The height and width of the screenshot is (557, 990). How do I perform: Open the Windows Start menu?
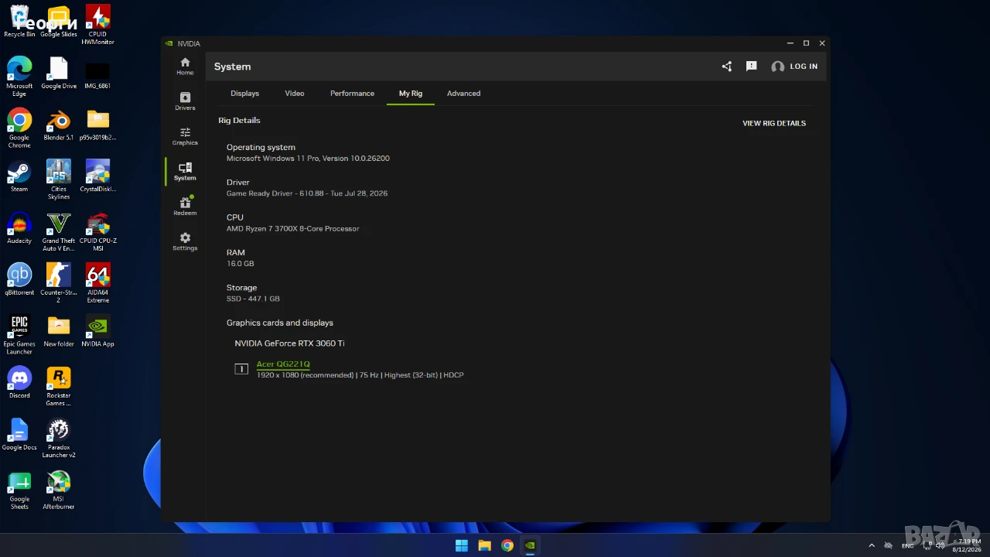462,545
